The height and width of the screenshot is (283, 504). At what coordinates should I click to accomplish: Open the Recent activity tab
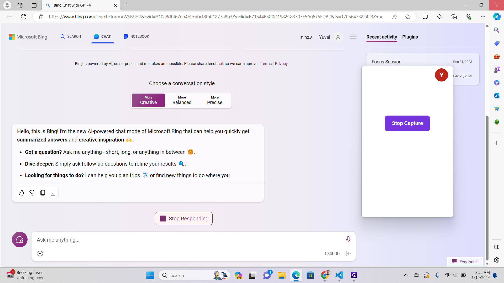pos(382,37)
